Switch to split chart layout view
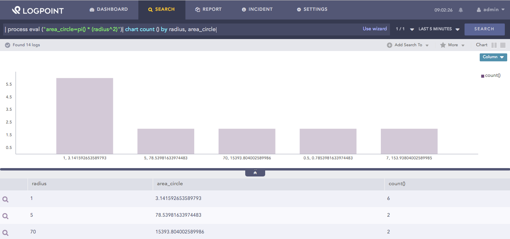Screen dimensions: 510x239 (x=494, y=45)
